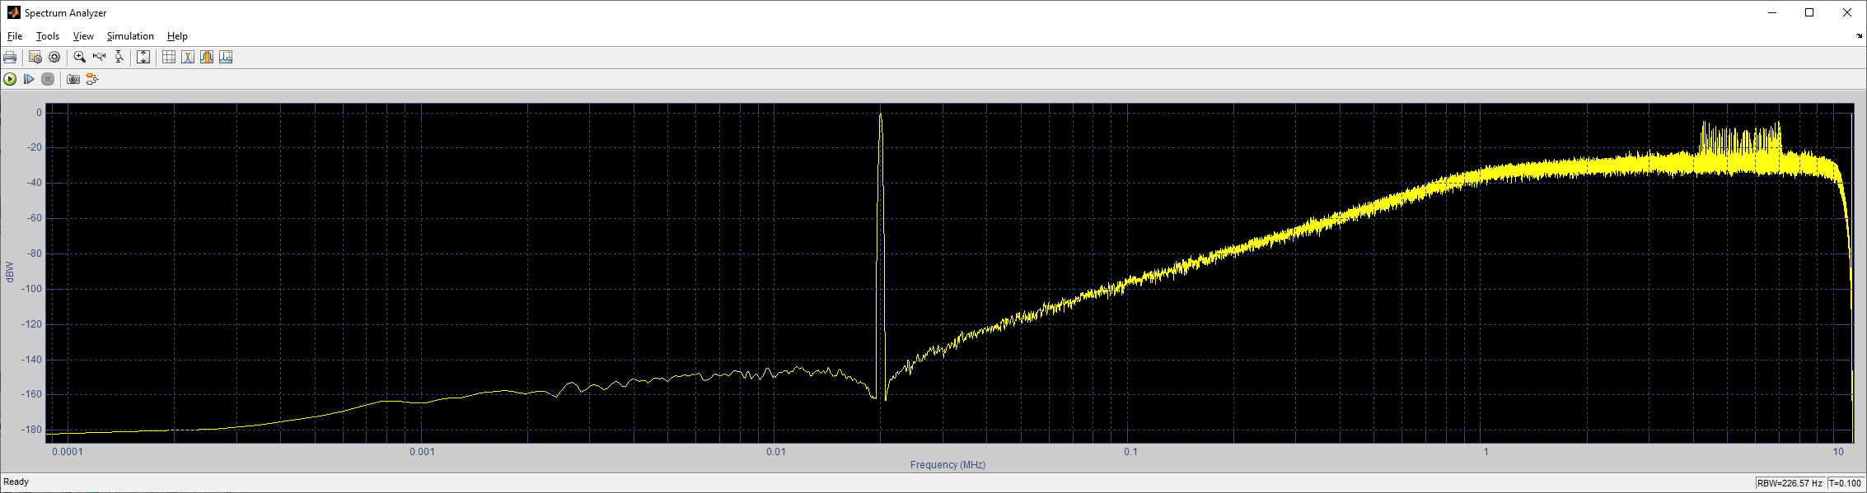Select the Zoom X-axis tool
This screenshot has height=493, width=1867.
tap(100, 57)
